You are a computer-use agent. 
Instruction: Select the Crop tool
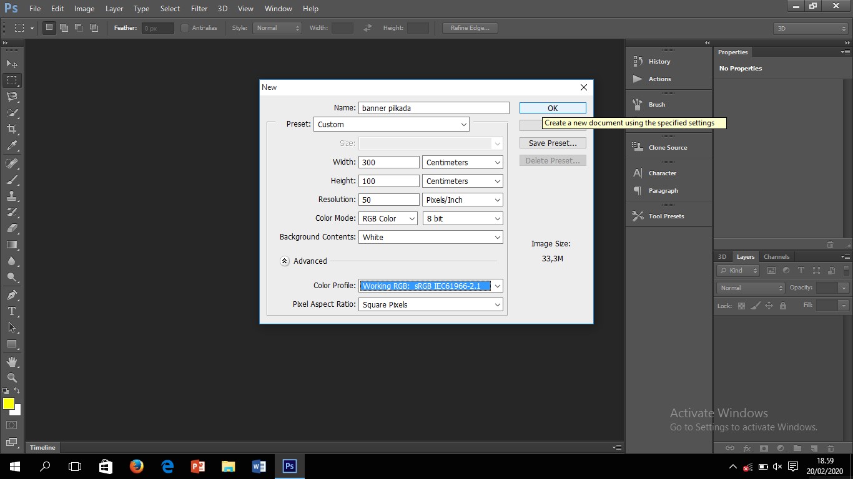(x=12, y=129)
